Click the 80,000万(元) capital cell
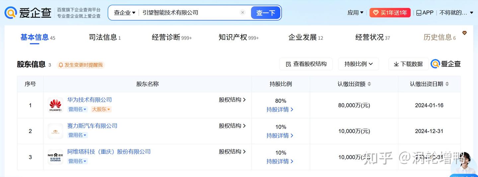The image size is (478, 177). pos(354,105)
